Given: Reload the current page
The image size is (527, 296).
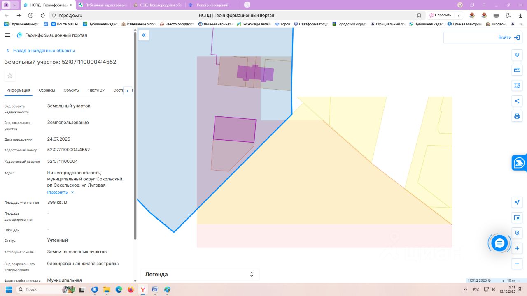Looking at the screenshot, I should click(x=42, y=15).
